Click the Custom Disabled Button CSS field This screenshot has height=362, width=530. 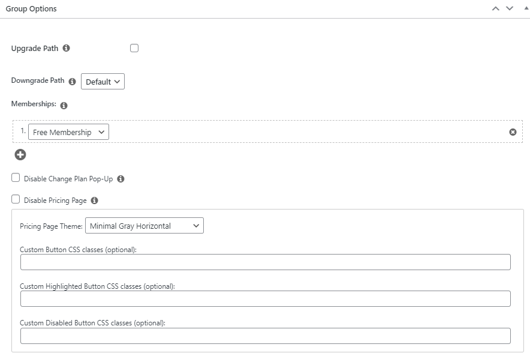click(265, 336)
